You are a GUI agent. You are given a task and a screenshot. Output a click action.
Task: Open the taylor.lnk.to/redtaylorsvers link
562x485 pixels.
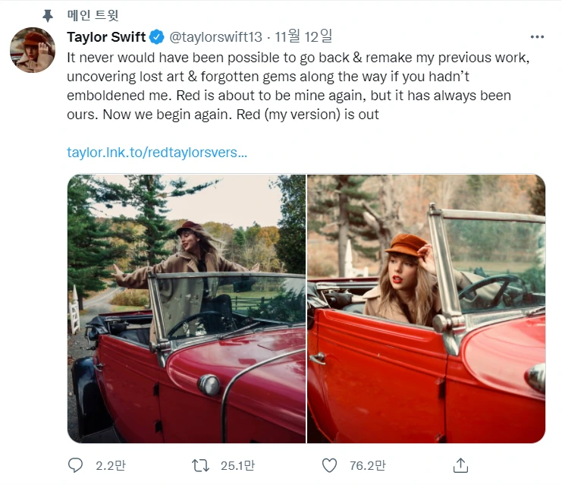(x=157, y=152)
